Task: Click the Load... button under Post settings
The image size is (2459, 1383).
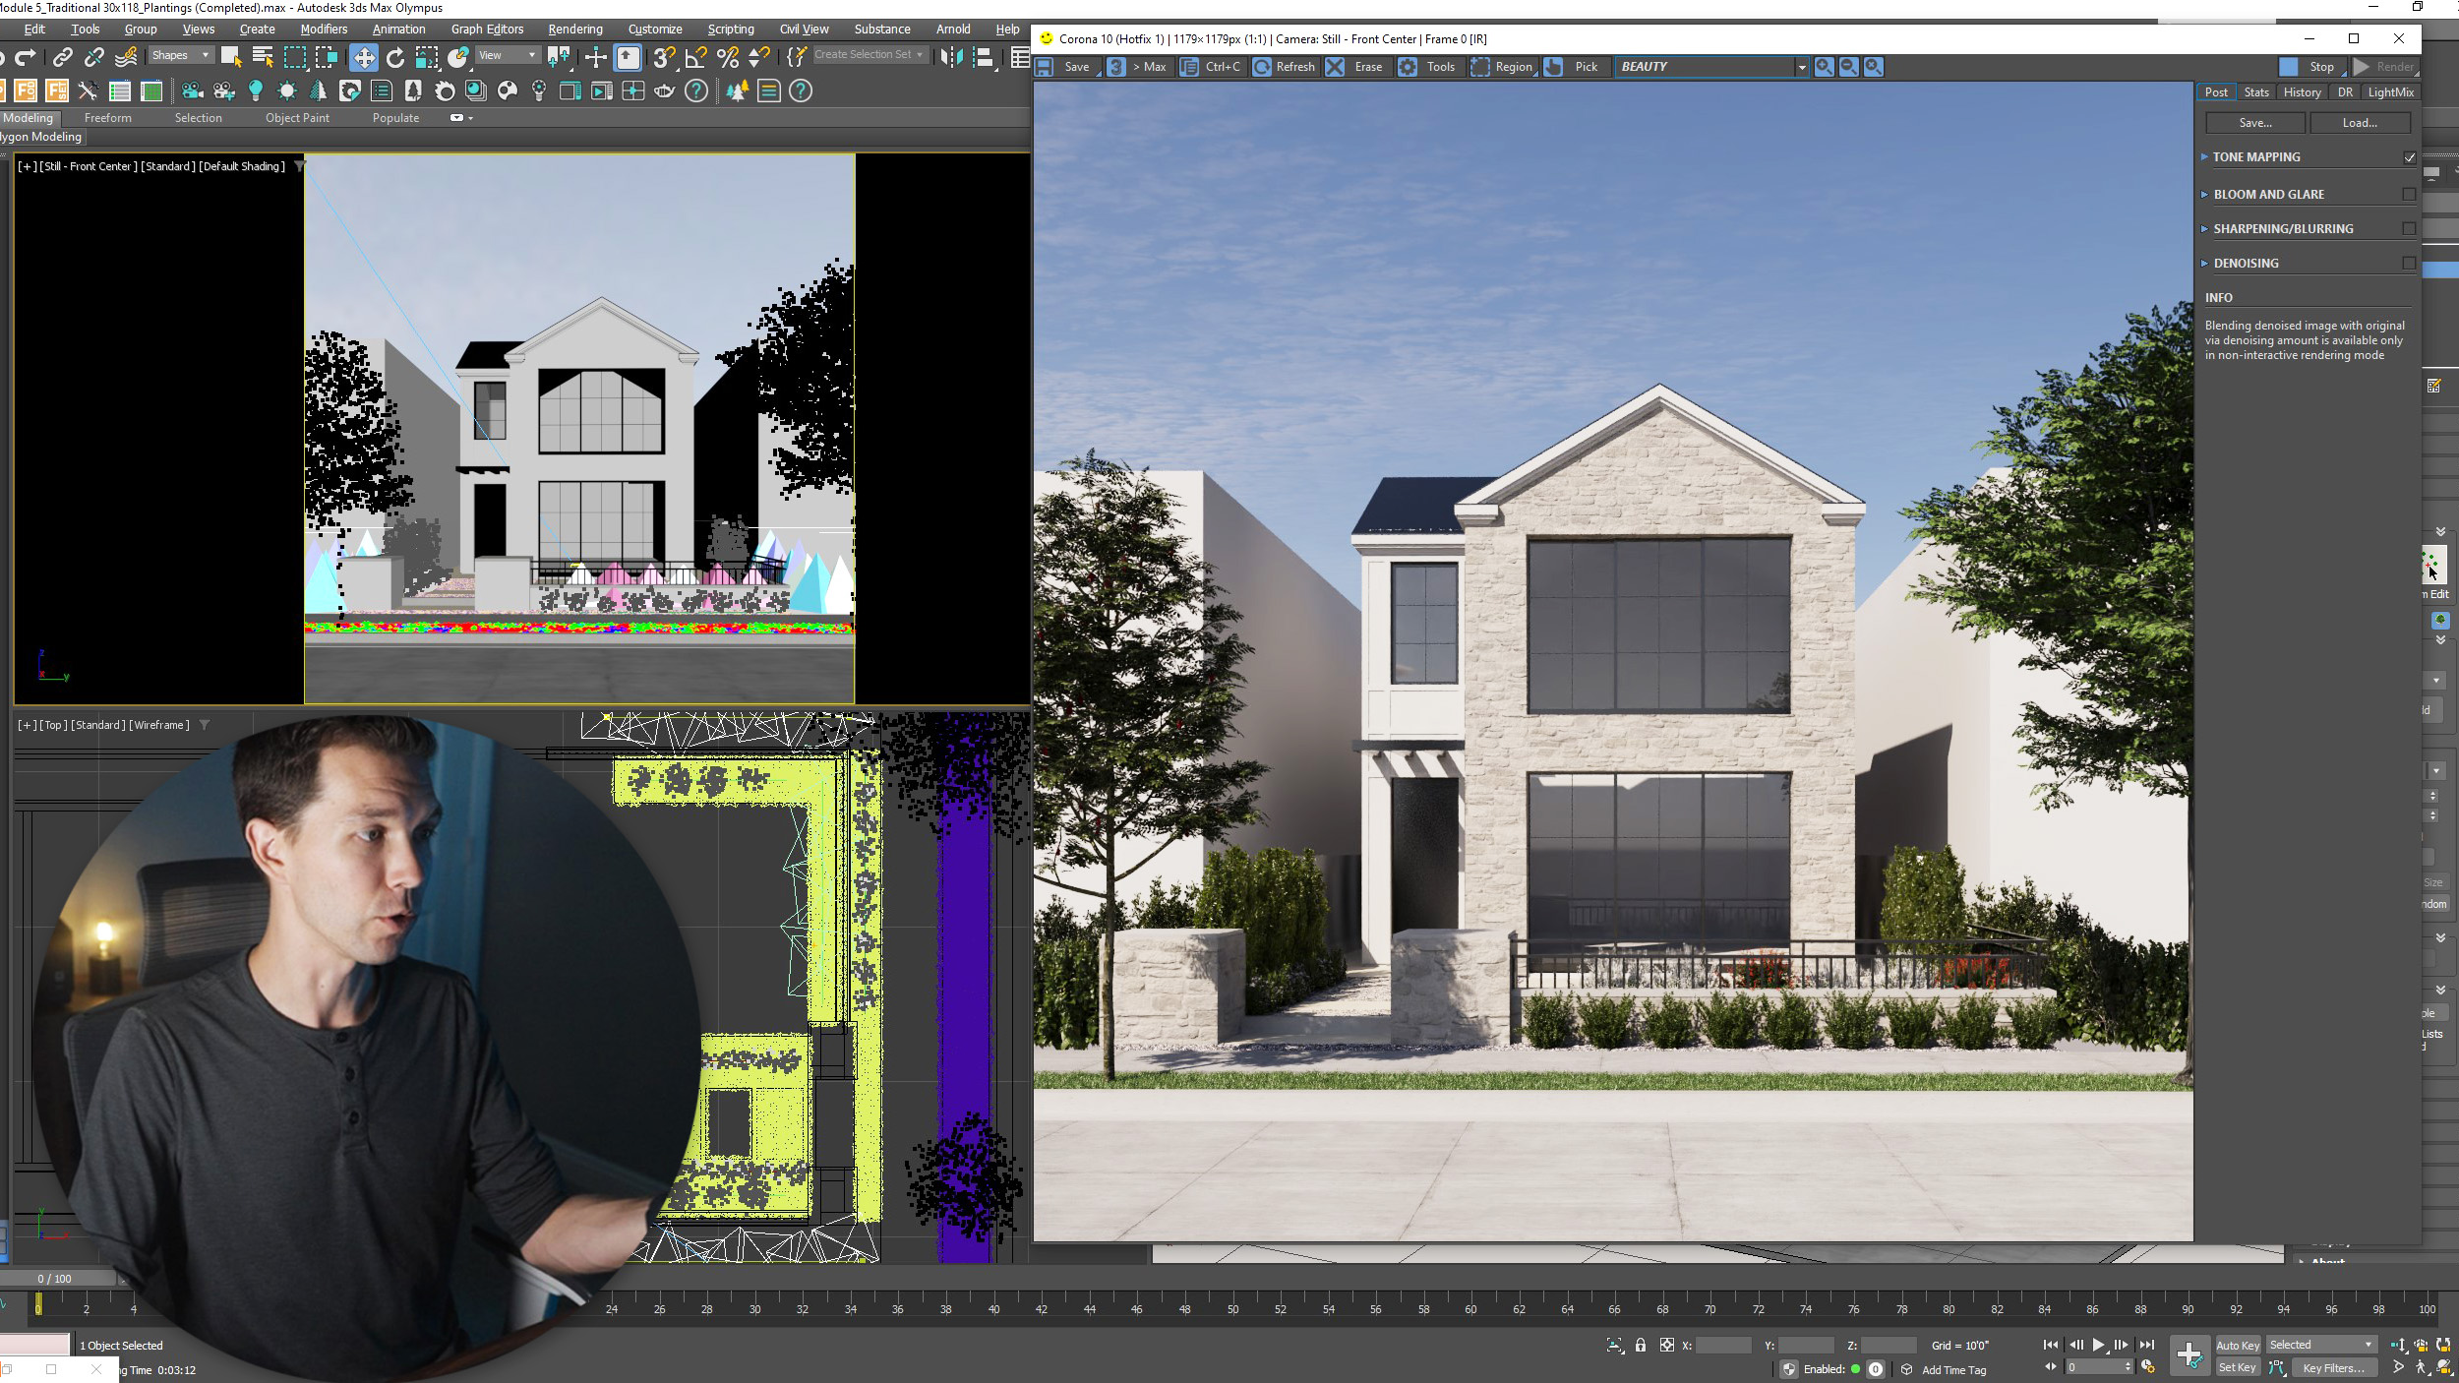Action: click(2361, 122)
